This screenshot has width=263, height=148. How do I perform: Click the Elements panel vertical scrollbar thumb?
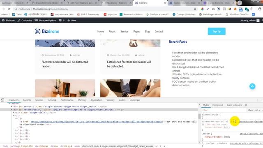(x=199, y=116)
